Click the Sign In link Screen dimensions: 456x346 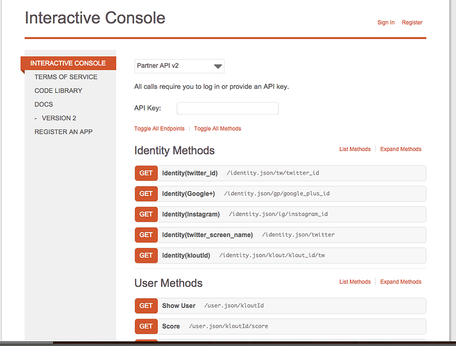tap(386, 22)
